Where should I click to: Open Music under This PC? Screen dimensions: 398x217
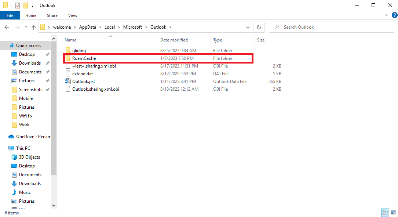25,192
